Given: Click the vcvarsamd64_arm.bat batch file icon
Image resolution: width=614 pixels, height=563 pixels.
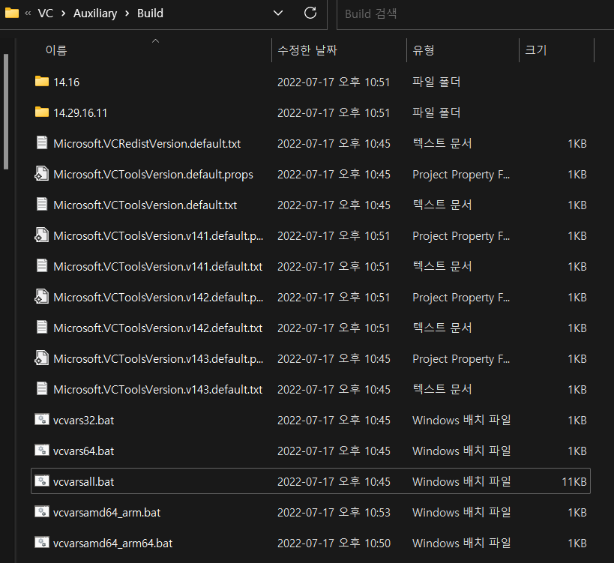Looking at the screenshot, I should [x=42, y=512].
